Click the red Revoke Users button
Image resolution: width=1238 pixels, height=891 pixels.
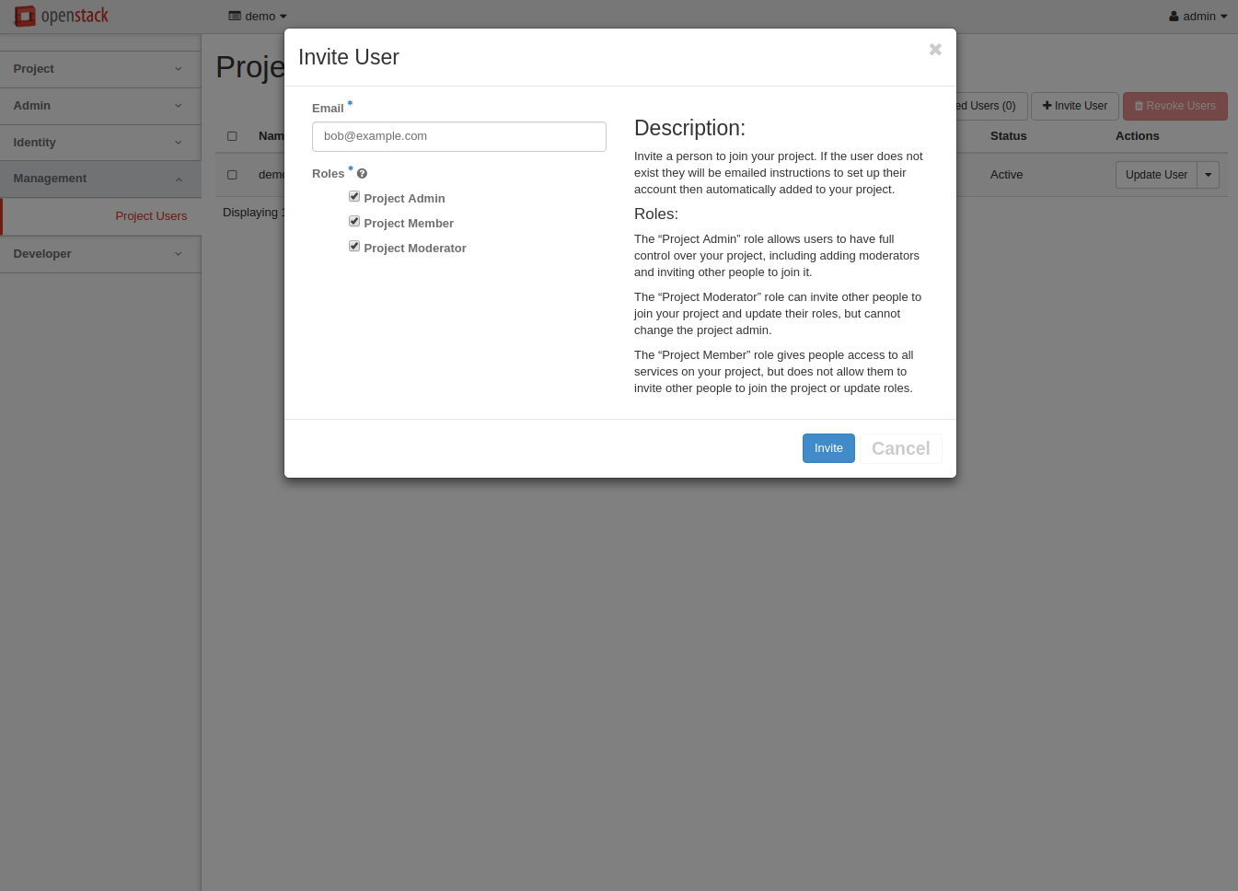(1175, 106)
